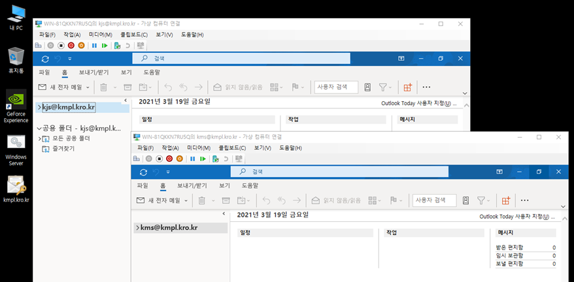Turn off the kjs VM with the black stop icon
The height and width of the screenshot is (282, 574).
[x=61, y=46]
